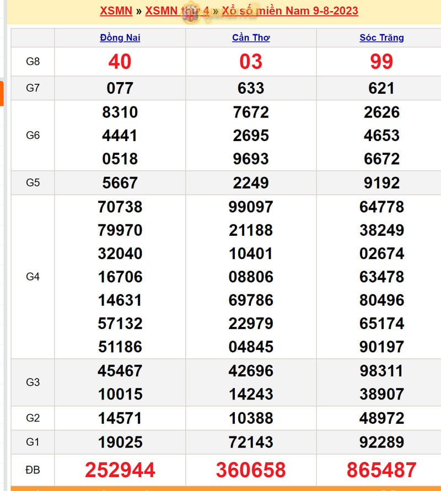Click the watermark logo in header
Viewport: 441px width, 491px height.
190,14
